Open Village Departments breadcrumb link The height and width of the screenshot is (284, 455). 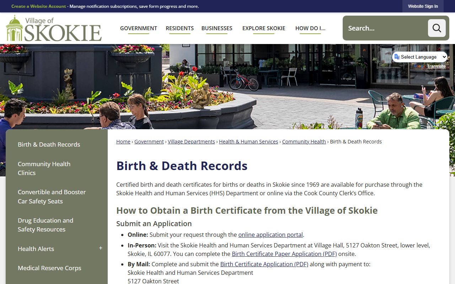pos(191,142)
